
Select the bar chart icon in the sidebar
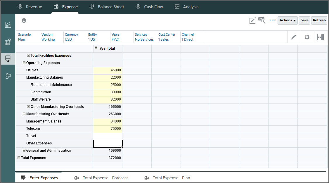8,25
